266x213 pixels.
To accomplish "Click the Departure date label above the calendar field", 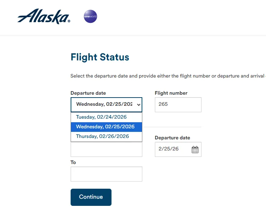I will coord(172,138).
